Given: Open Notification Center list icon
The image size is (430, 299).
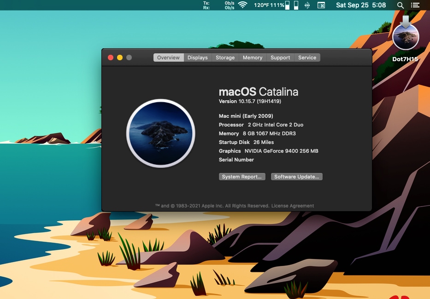Looking at the screenshot, I should [415, 5].
